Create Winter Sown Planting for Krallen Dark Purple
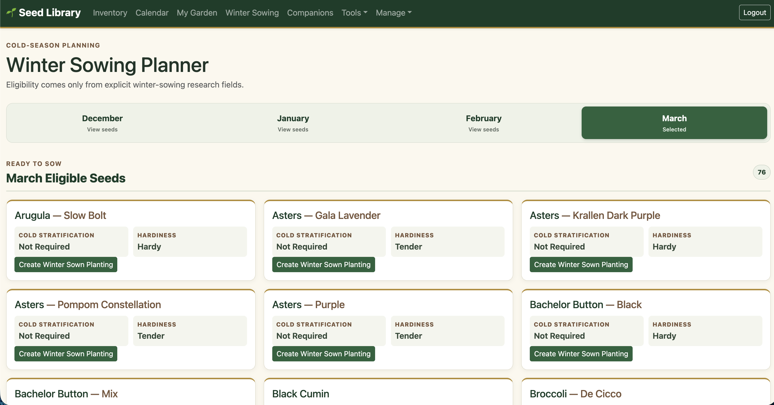The image size is (774, 405). 581,265
